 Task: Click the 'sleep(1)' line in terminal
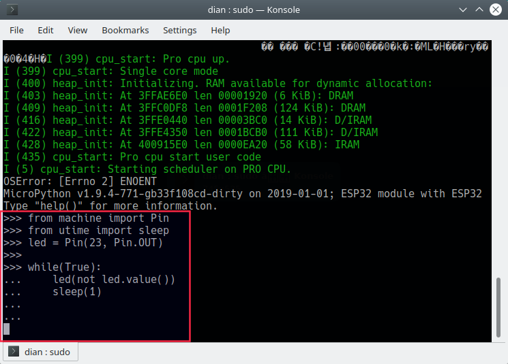(x=76, y=292)
